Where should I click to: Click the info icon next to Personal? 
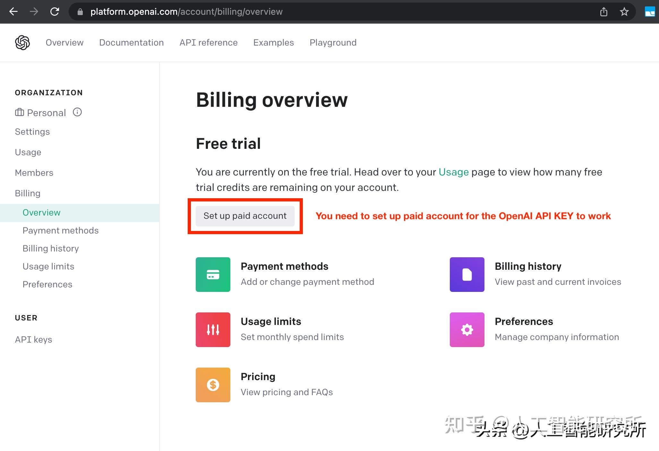[77, 112]
